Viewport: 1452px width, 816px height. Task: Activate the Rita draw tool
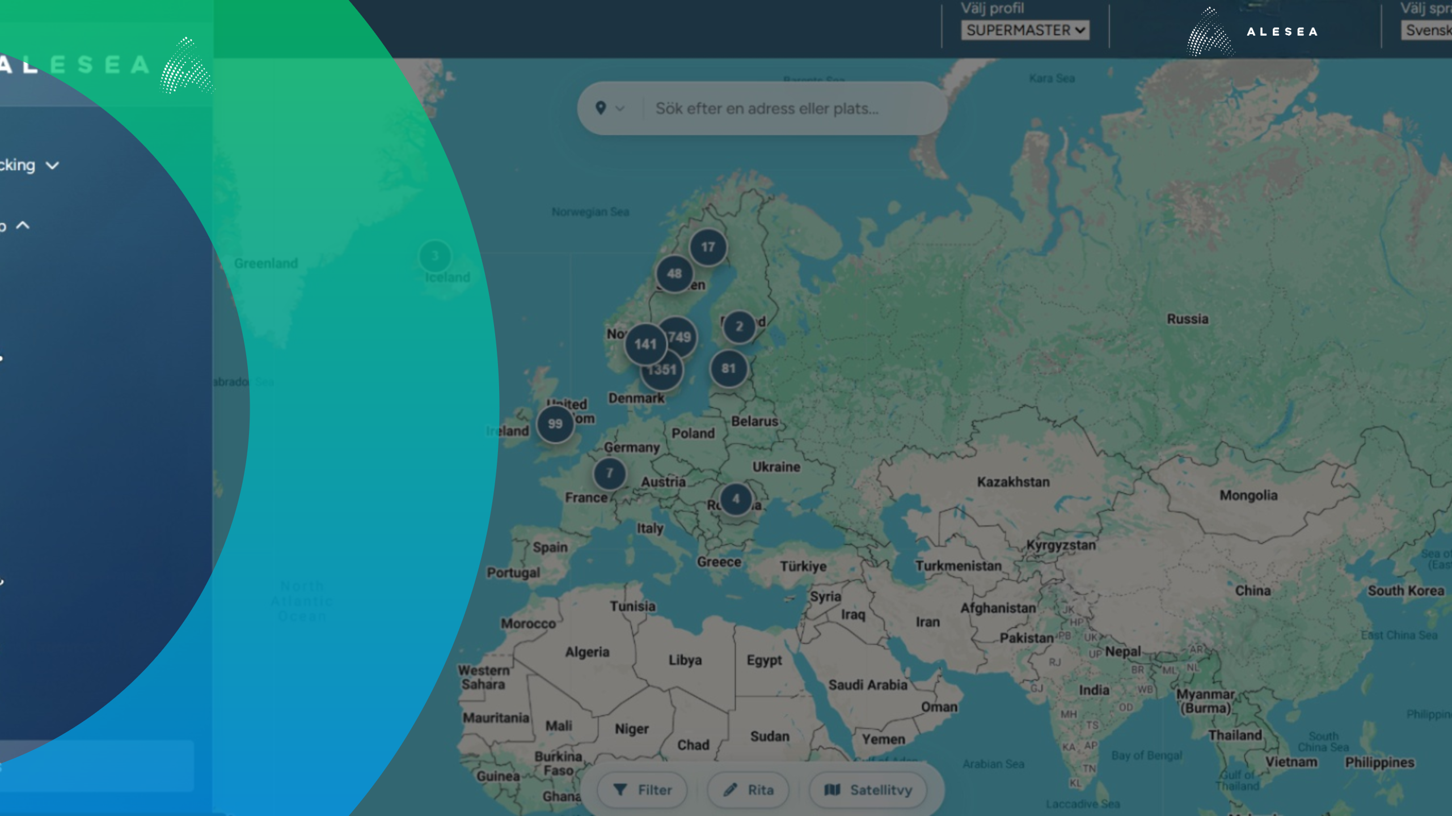748,789
